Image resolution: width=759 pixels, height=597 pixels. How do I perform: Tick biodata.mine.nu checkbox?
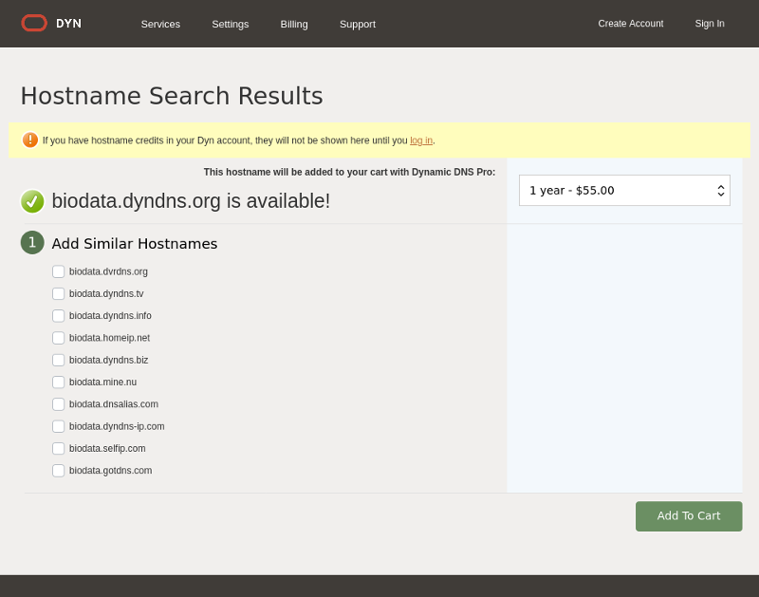58,382
